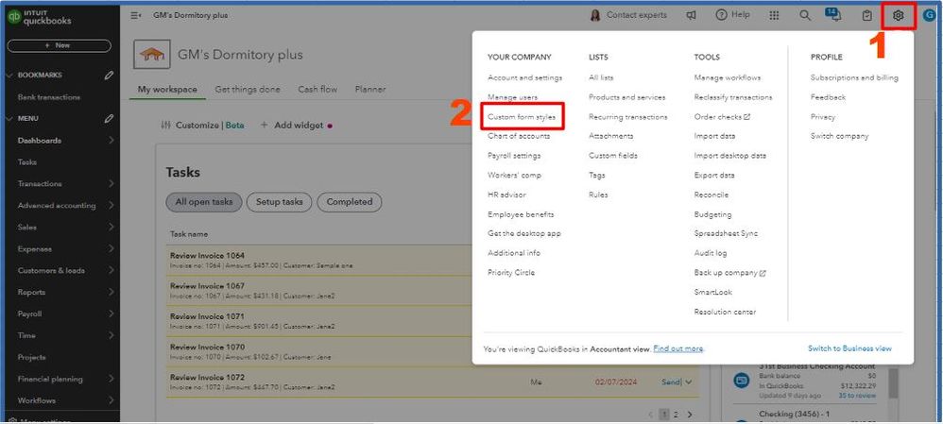The height and width of the screenshot is (424, 943).
Task: Expand the Dashboards submenu arrow
Action: 111,140
